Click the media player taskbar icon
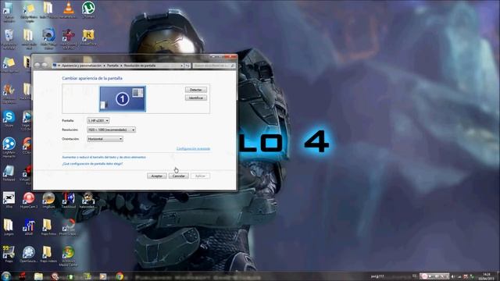Image resolution: width=500 pixels, height=281 pixels. (102, 276)
